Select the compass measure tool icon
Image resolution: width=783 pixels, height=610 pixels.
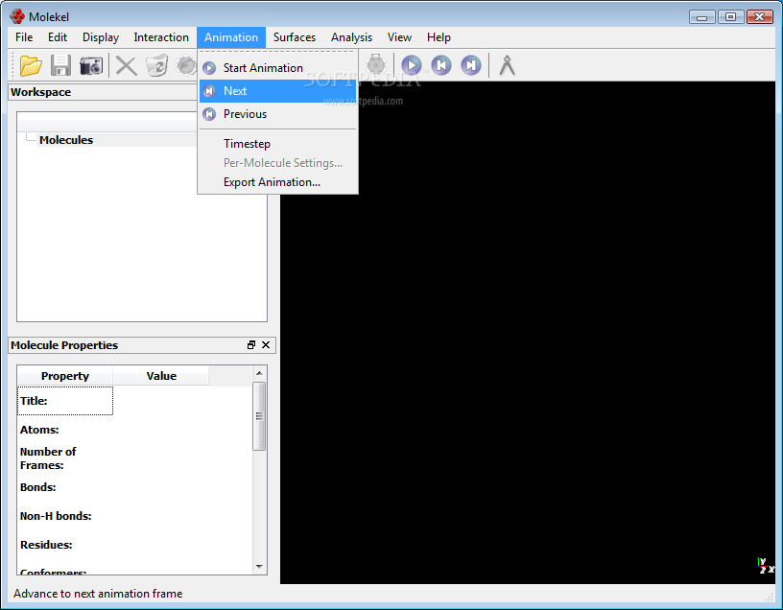pos(507,65)
